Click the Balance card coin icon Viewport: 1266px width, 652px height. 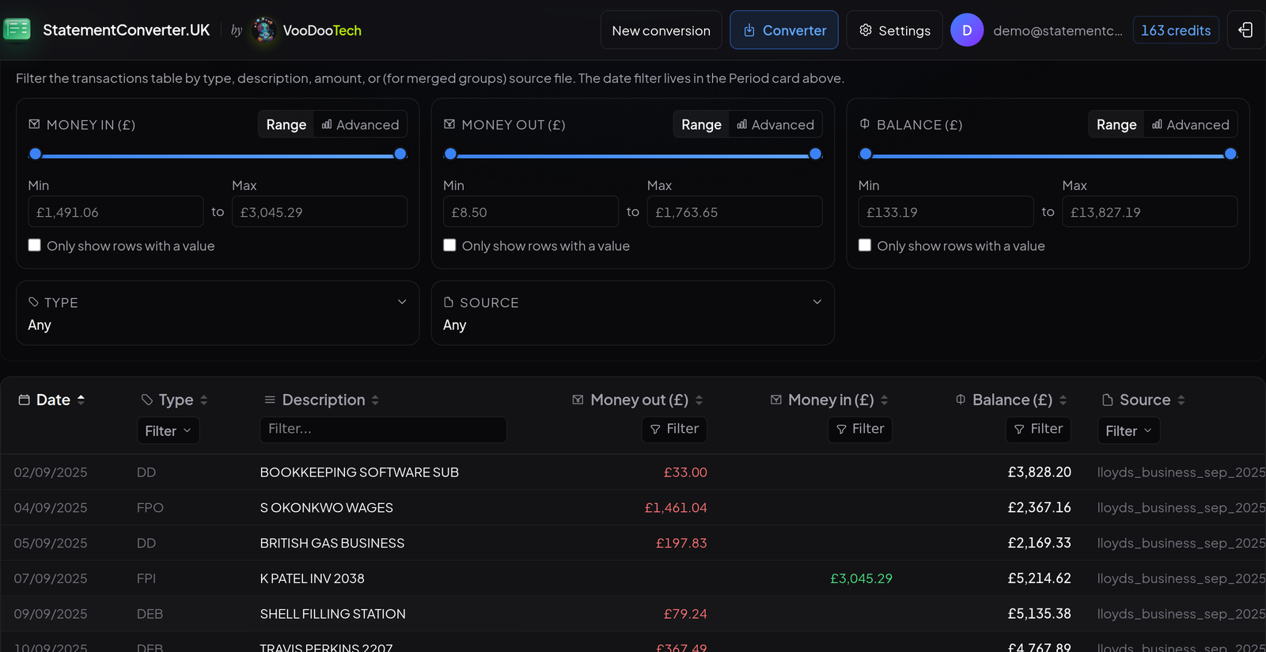[865, 124]
